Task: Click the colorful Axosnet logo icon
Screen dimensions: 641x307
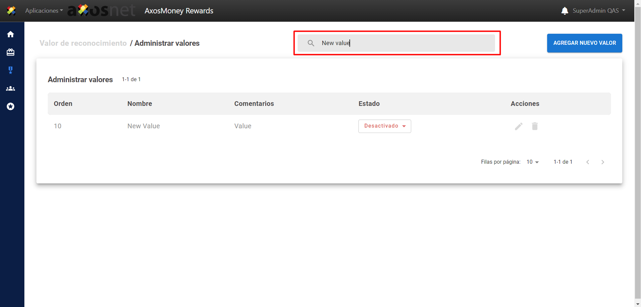Action: click(x=11, y=11)
